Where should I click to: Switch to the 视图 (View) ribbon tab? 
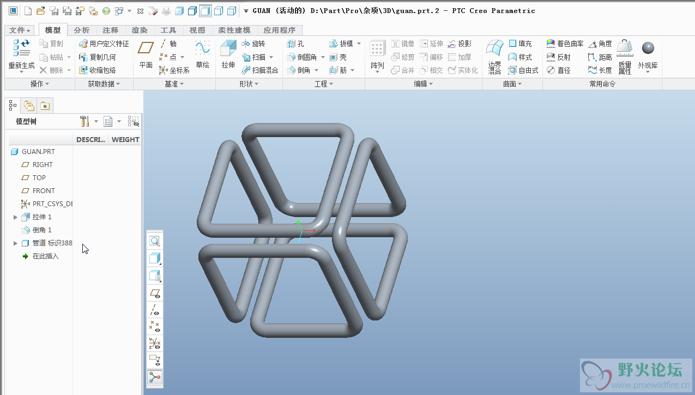click(197, 30)
